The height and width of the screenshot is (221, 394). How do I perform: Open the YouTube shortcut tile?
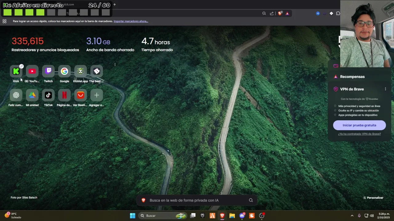32,71
